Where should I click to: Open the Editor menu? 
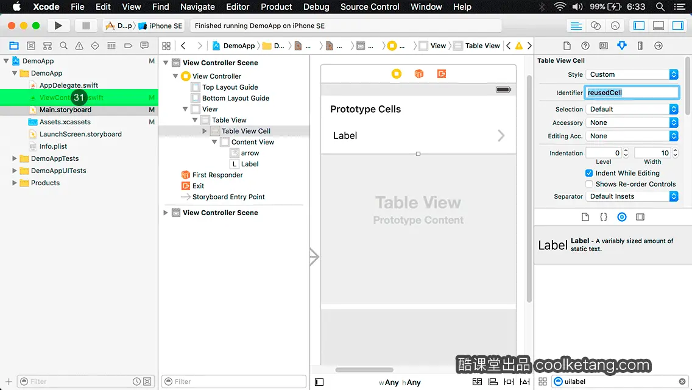[x=238, y=7]
